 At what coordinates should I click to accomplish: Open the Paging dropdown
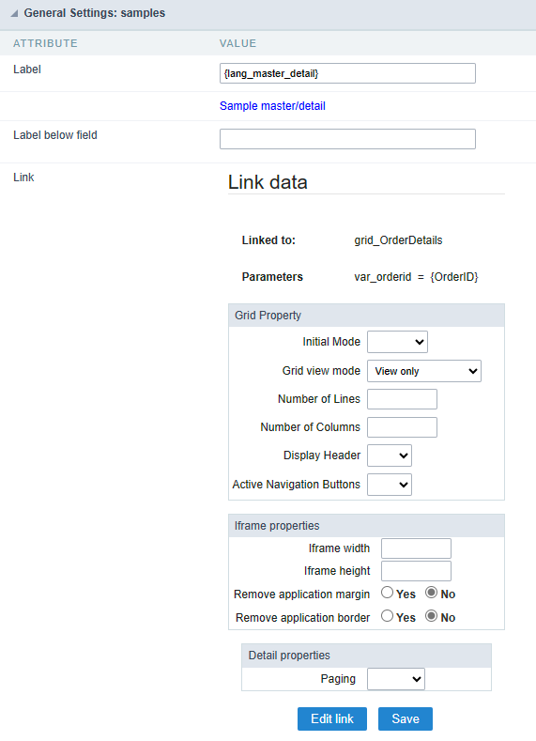(396, 679)
